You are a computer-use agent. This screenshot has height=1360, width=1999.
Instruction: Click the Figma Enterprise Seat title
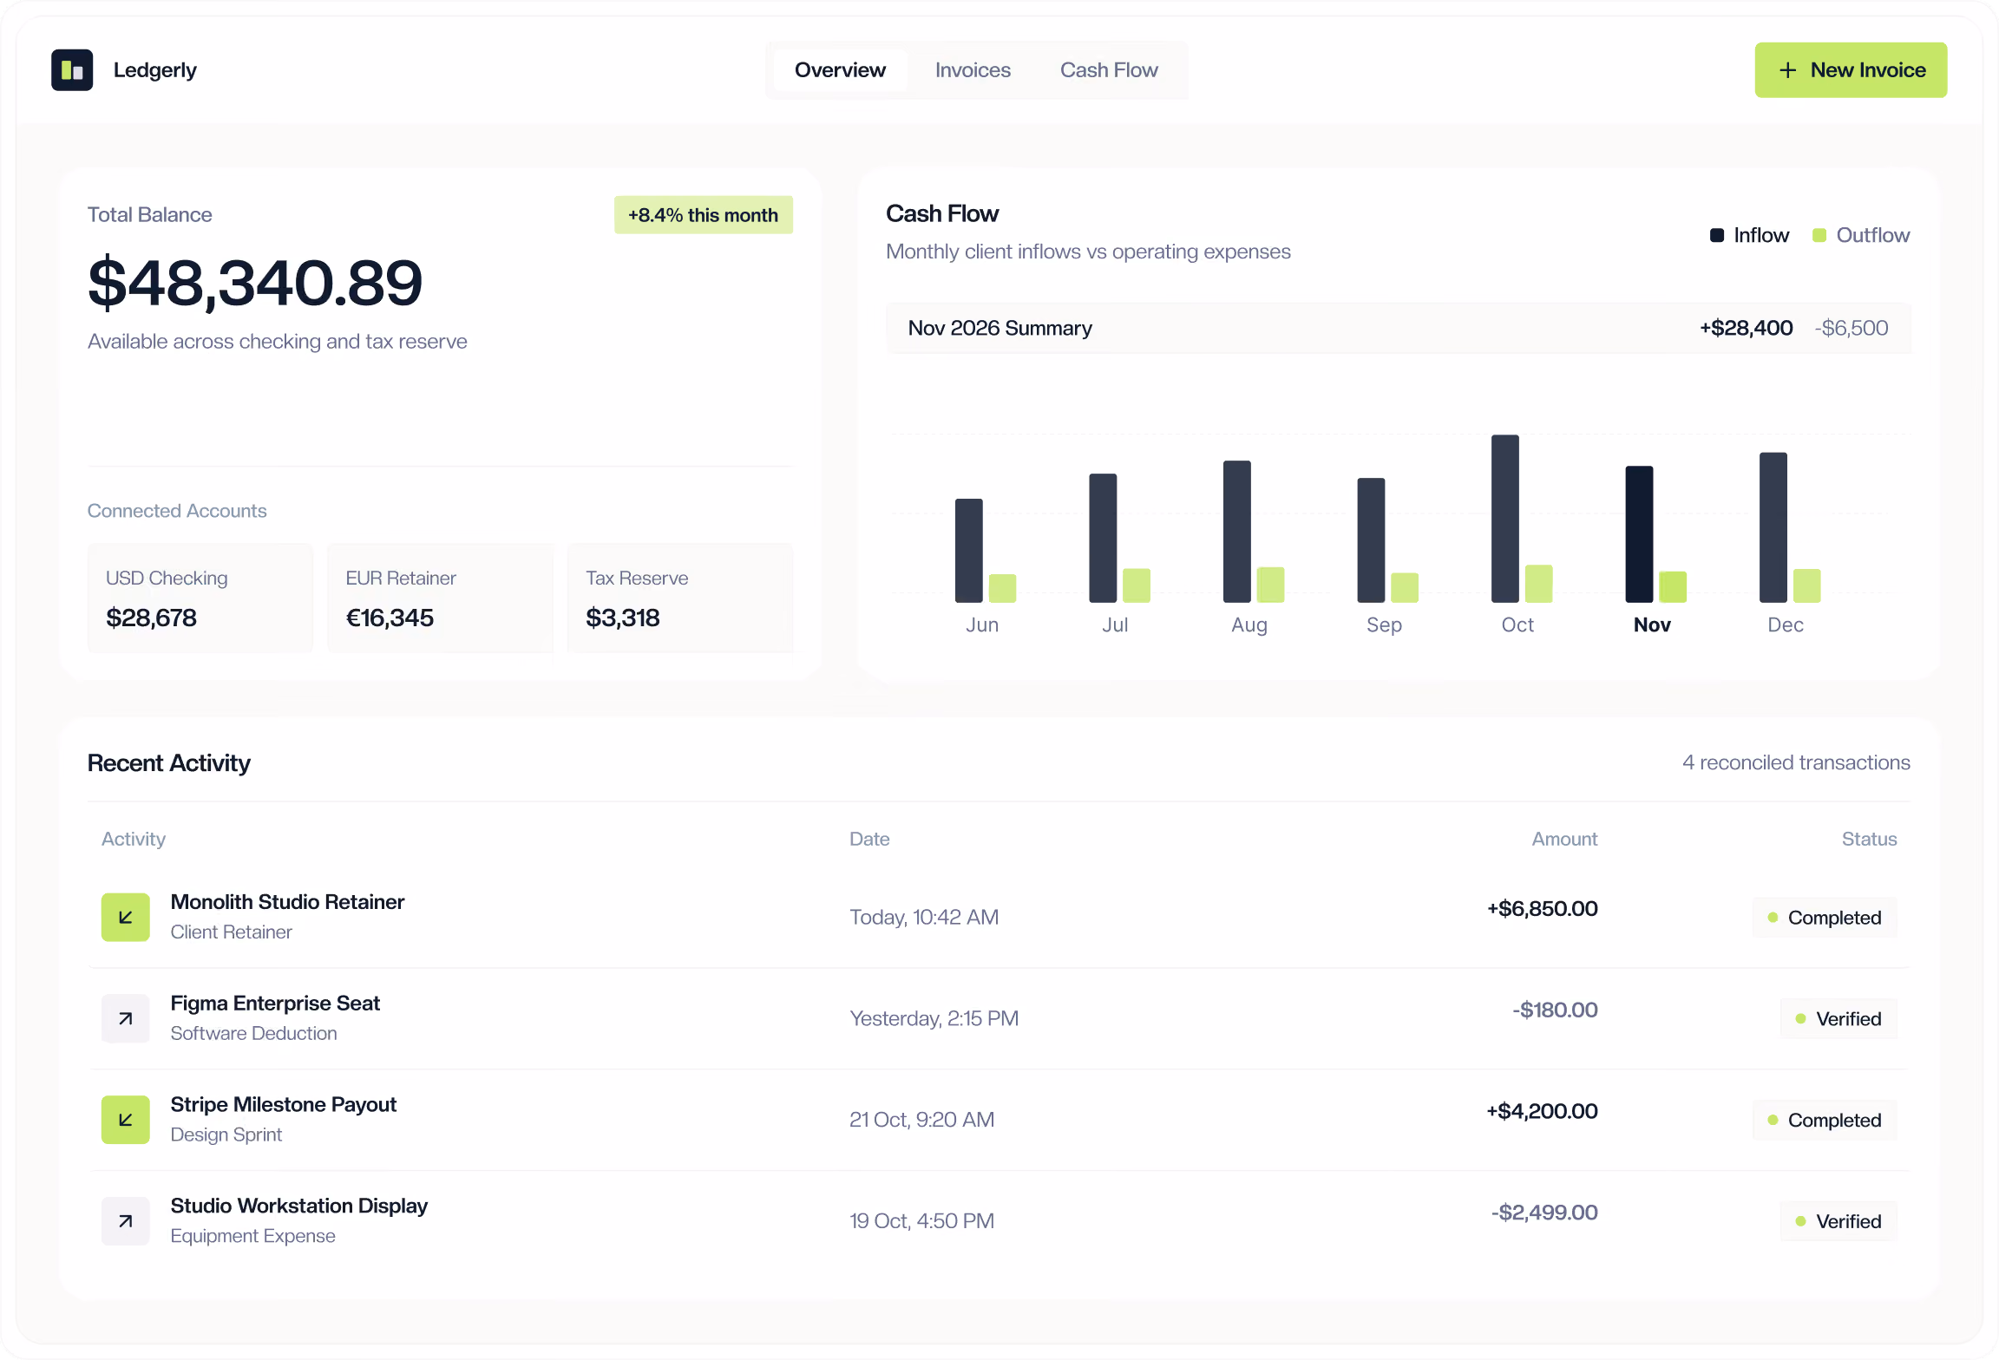pos(275,1004)
